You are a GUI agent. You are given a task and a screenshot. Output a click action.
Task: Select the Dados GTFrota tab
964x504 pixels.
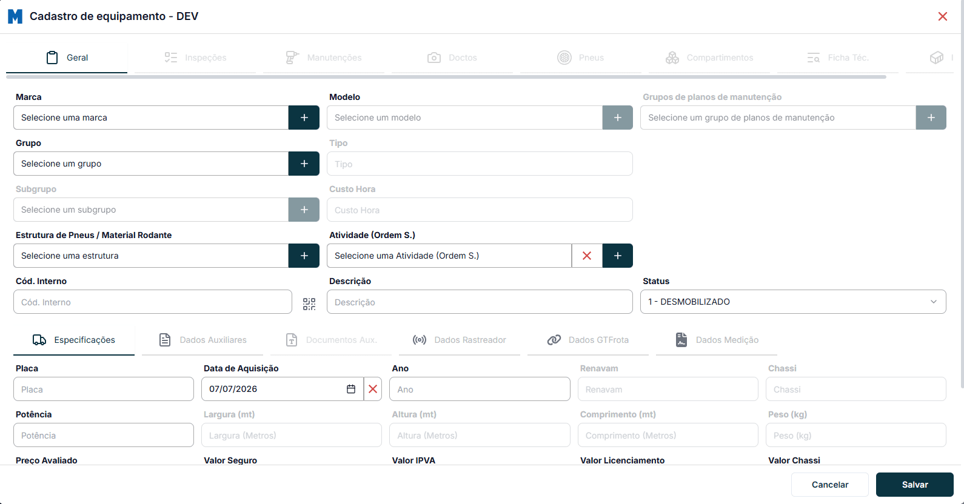click(x=588, y=340)
